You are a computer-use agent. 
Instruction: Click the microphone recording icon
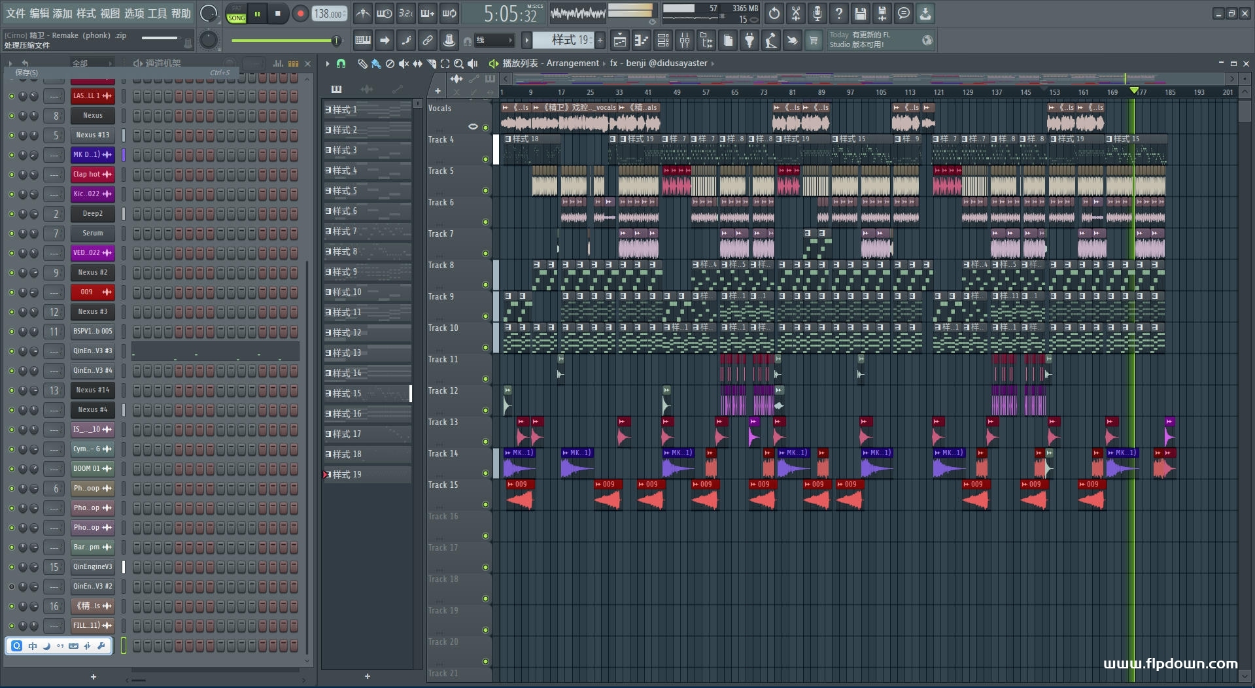click(817, 13)
